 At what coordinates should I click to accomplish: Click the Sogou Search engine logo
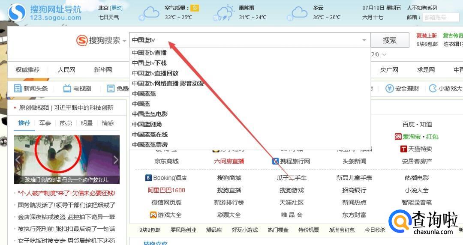click(x=82, y=40)
